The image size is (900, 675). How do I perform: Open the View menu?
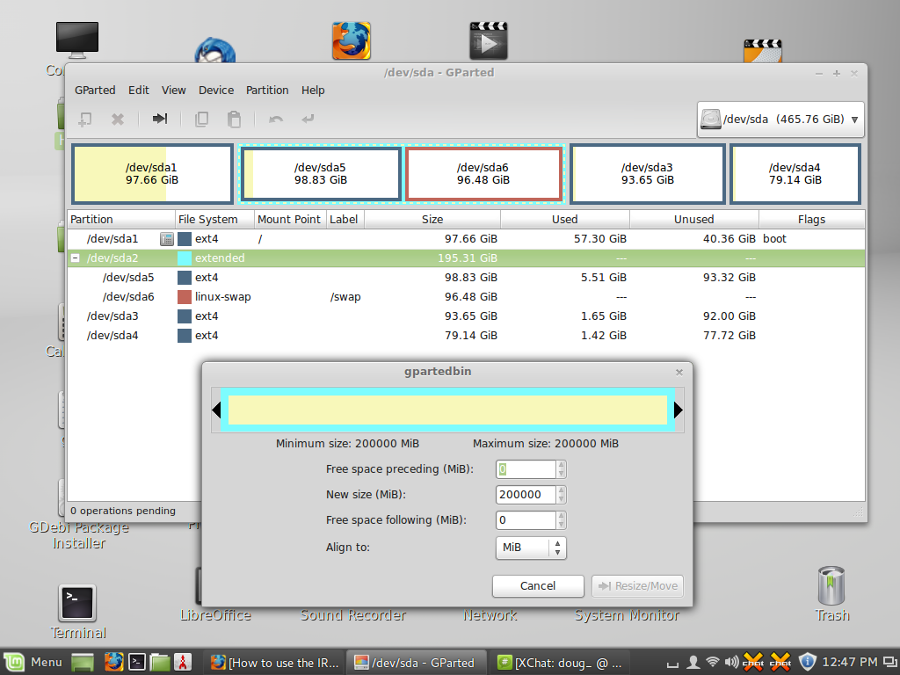pyautogui.click(x=173, y=91)
